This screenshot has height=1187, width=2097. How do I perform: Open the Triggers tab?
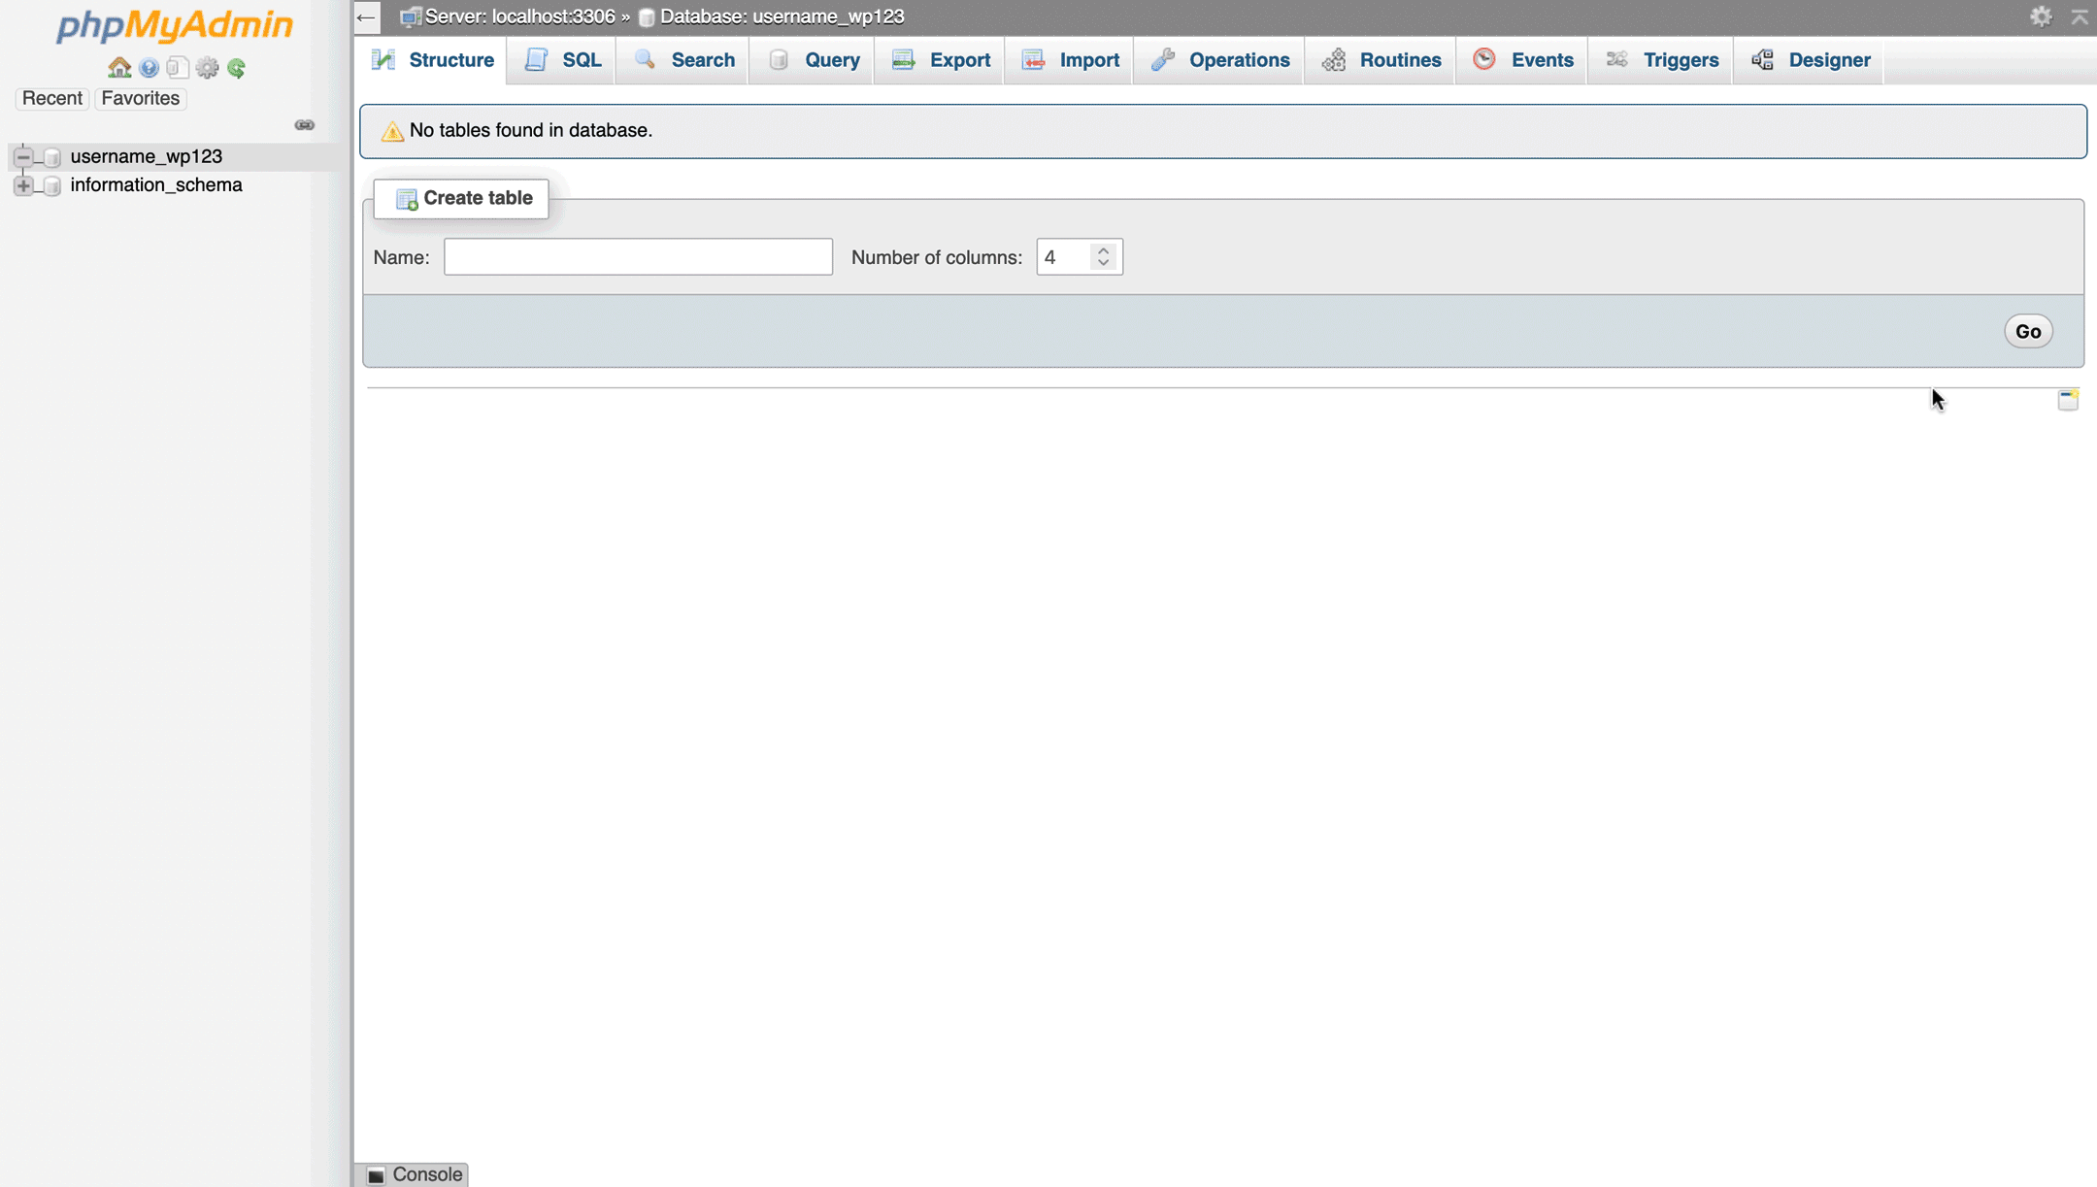[1662, 60]
